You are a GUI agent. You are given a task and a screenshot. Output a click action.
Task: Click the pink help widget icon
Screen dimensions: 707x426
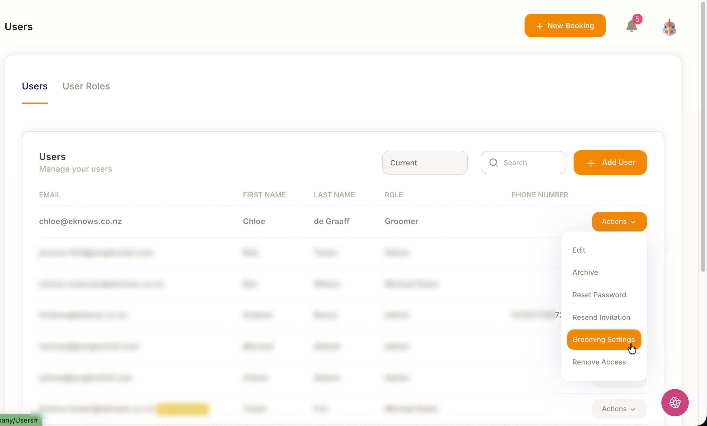(675, 402)
